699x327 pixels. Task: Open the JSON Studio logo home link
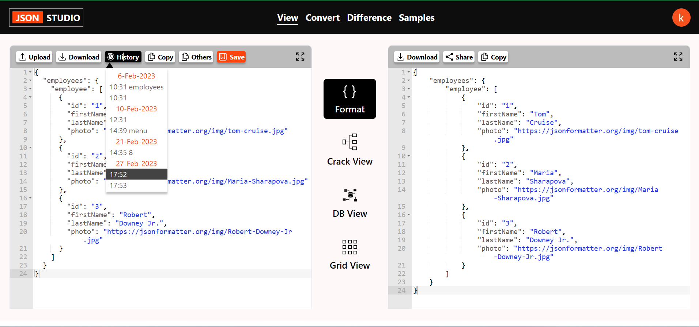click(46, 18)
